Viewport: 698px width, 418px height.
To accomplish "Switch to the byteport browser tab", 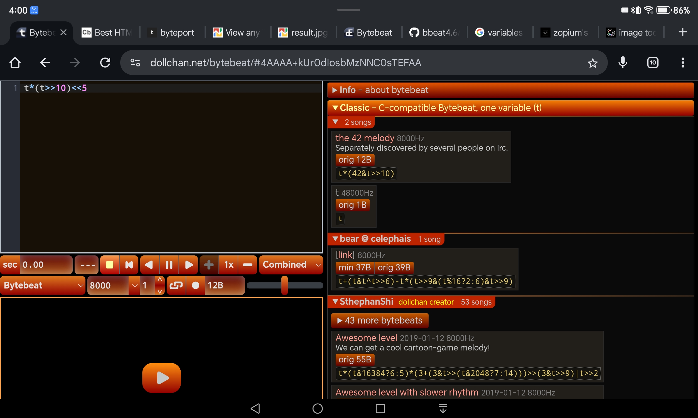I will [172, 33].
